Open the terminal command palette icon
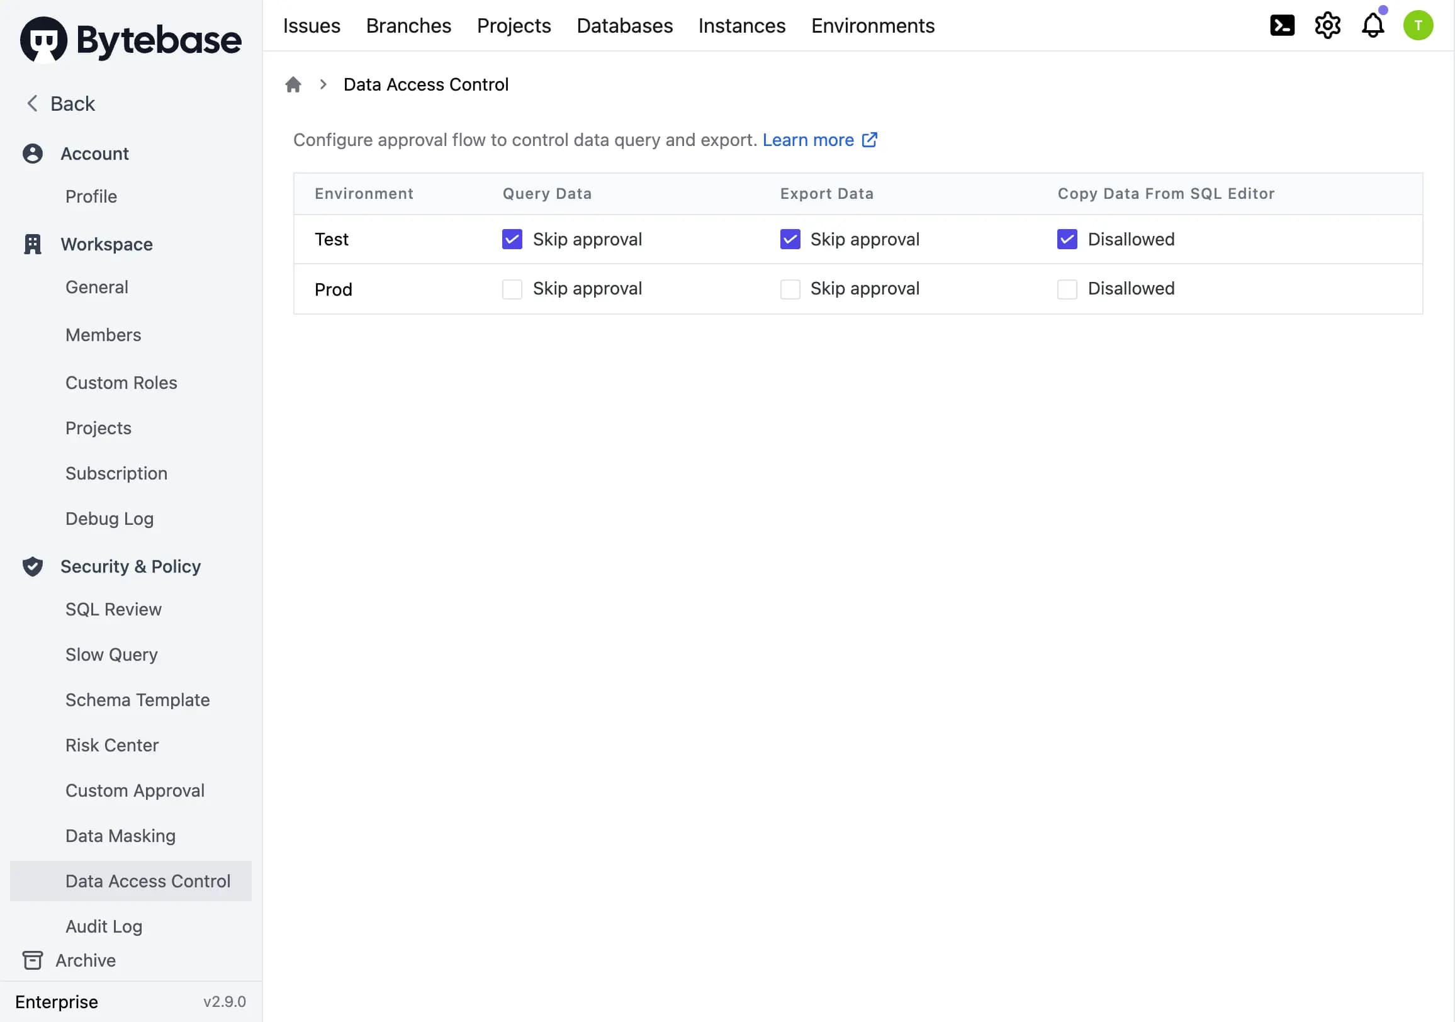This screenshot has width=1455, height=1022. click(x=1283, y=25)
